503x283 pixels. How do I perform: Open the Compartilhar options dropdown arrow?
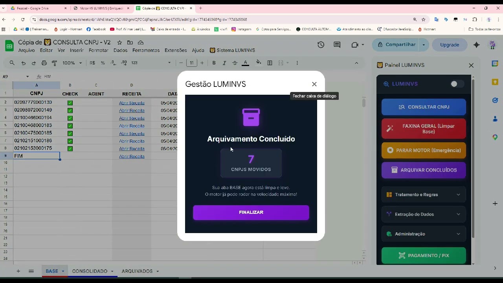pos(424,45)
